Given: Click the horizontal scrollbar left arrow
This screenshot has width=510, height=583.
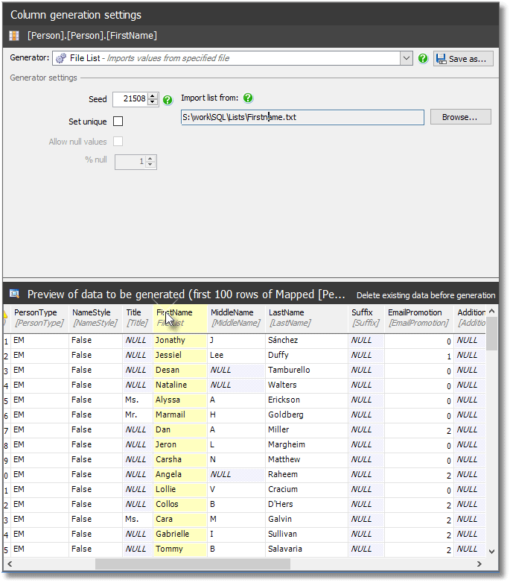Looking at the screenshot, I should [x=10, y=564].
